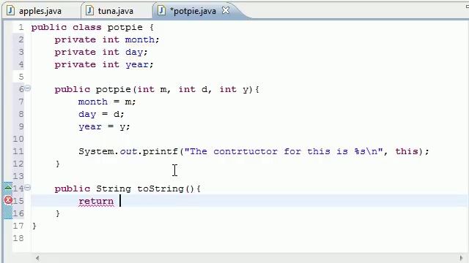Collapse the potpie constructor at line 6

tap(28, 88)
